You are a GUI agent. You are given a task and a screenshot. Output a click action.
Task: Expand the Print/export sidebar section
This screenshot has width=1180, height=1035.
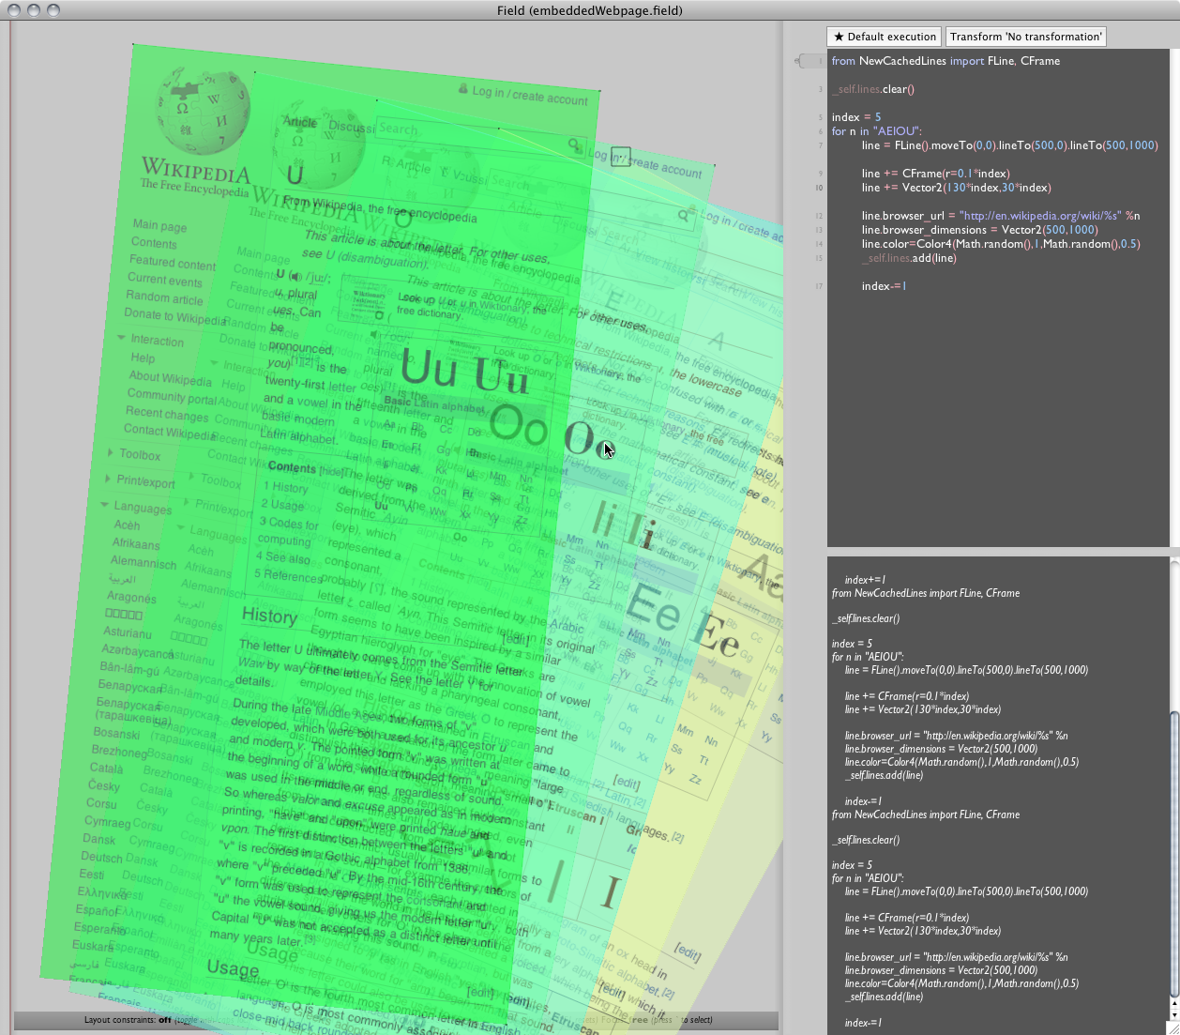(108, 479)
